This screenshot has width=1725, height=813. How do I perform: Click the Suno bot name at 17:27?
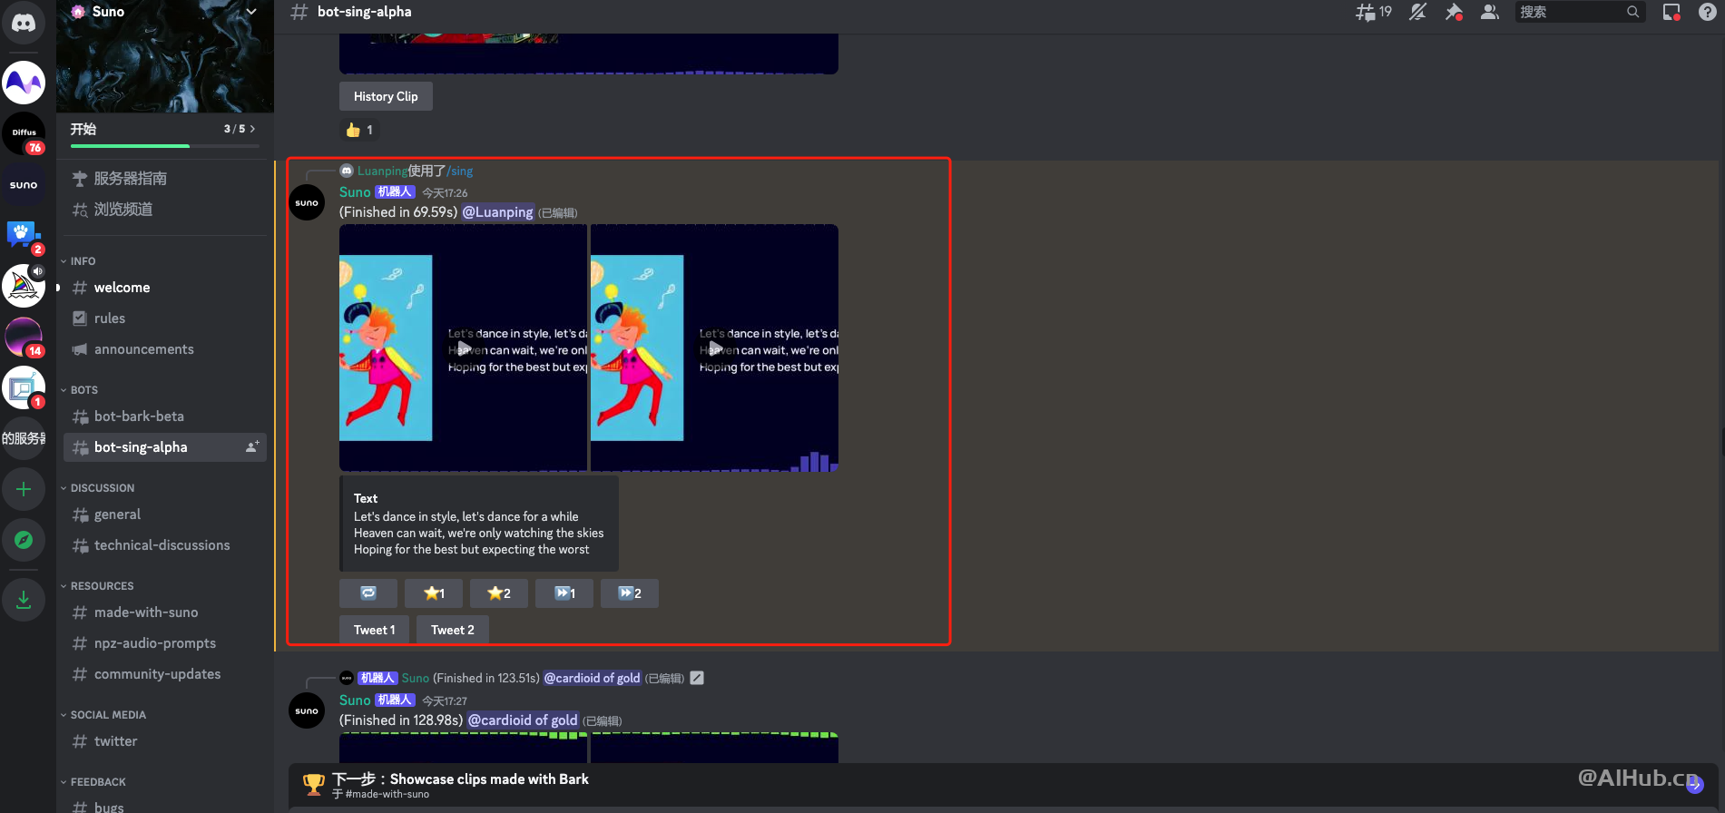tap(355, 700)
